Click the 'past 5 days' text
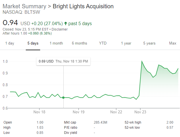 click(x=80, y=24)
